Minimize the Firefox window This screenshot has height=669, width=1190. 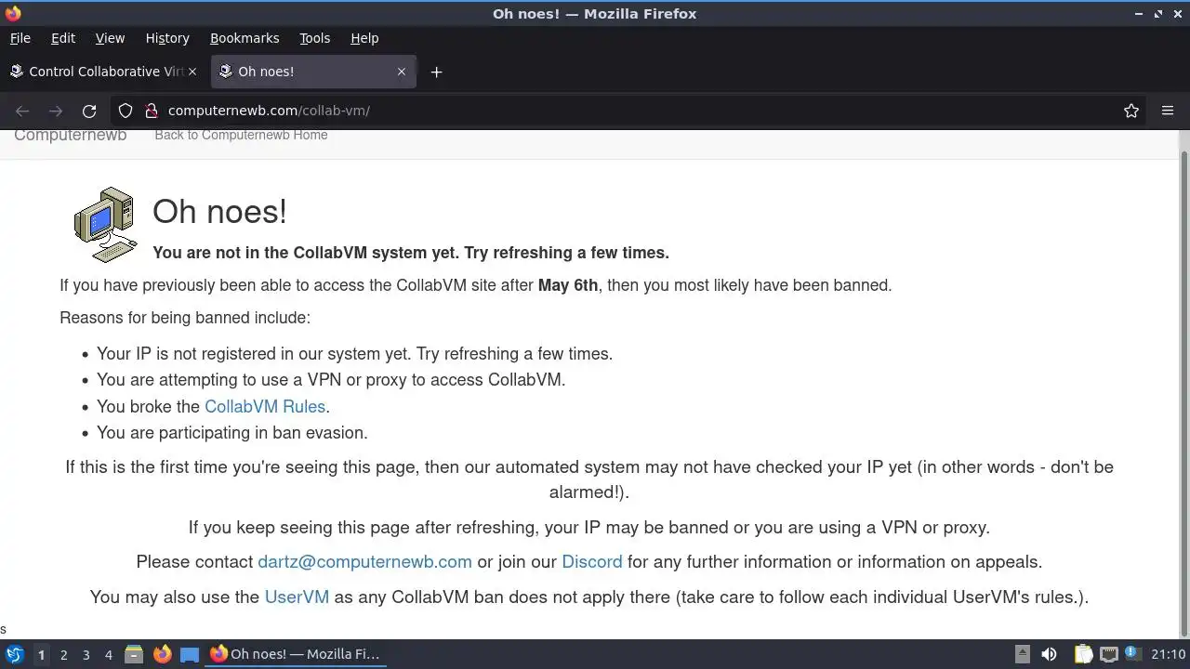point(1140,14)
